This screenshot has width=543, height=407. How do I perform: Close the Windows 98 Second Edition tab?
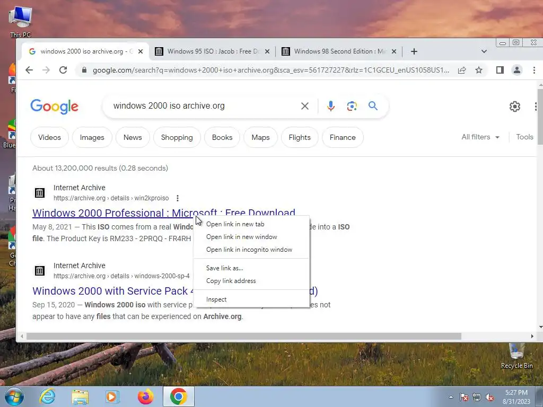394,51
